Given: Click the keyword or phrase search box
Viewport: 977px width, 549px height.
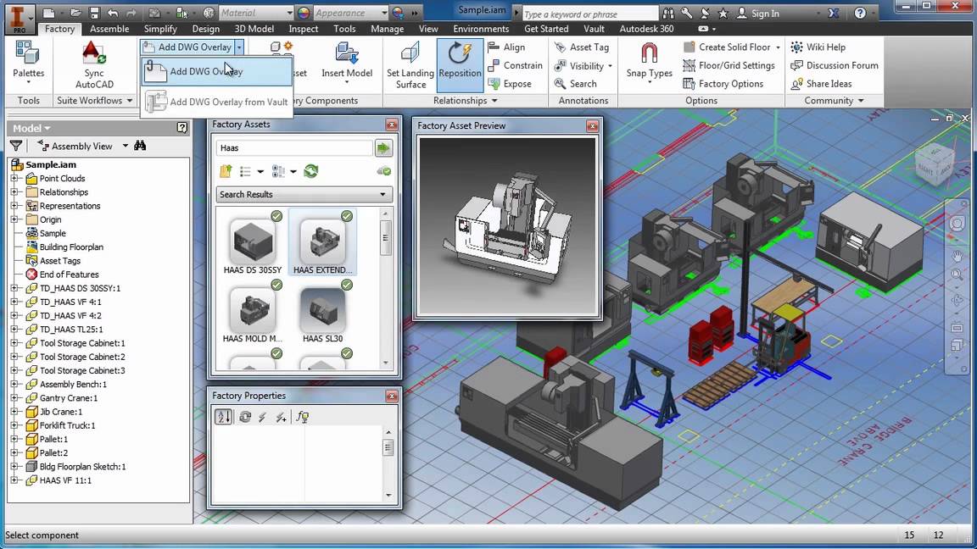Looking at the screenshot, I should 589,14.
